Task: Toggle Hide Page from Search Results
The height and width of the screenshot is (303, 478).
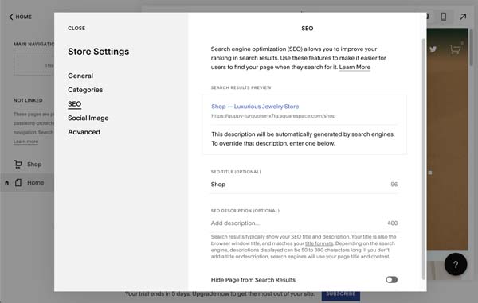Action: (391, 280)
